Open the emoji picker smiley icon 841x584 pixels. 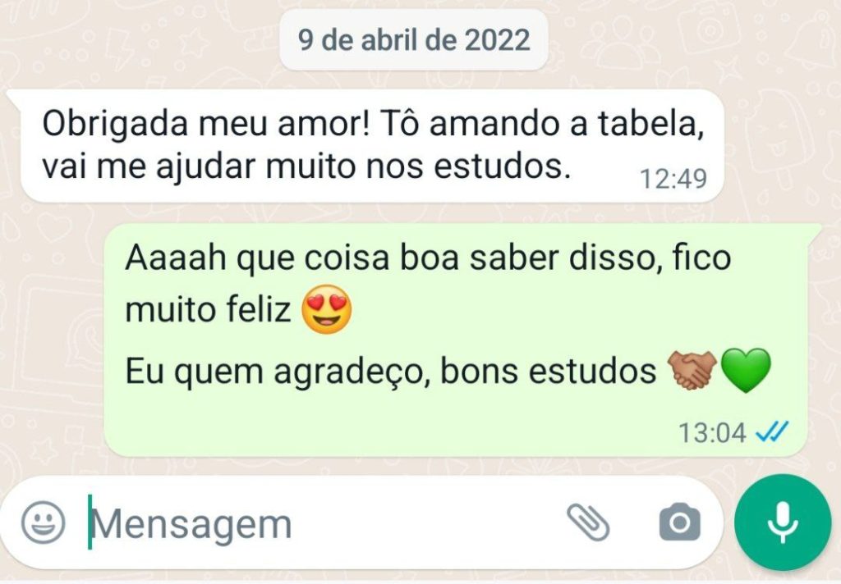43,522
